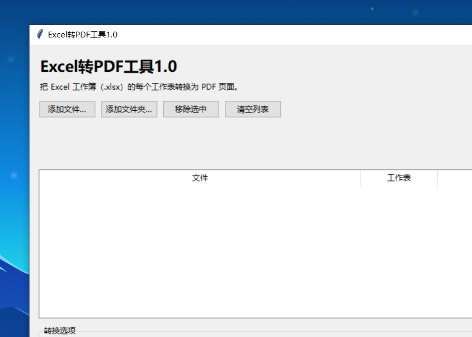Click the description text about .xlsx conversion

[x=139, y=87]
